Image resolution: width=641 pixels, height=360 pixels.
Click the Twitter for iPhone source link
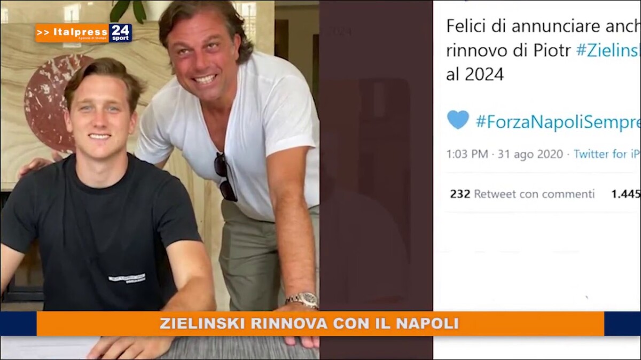607,154
